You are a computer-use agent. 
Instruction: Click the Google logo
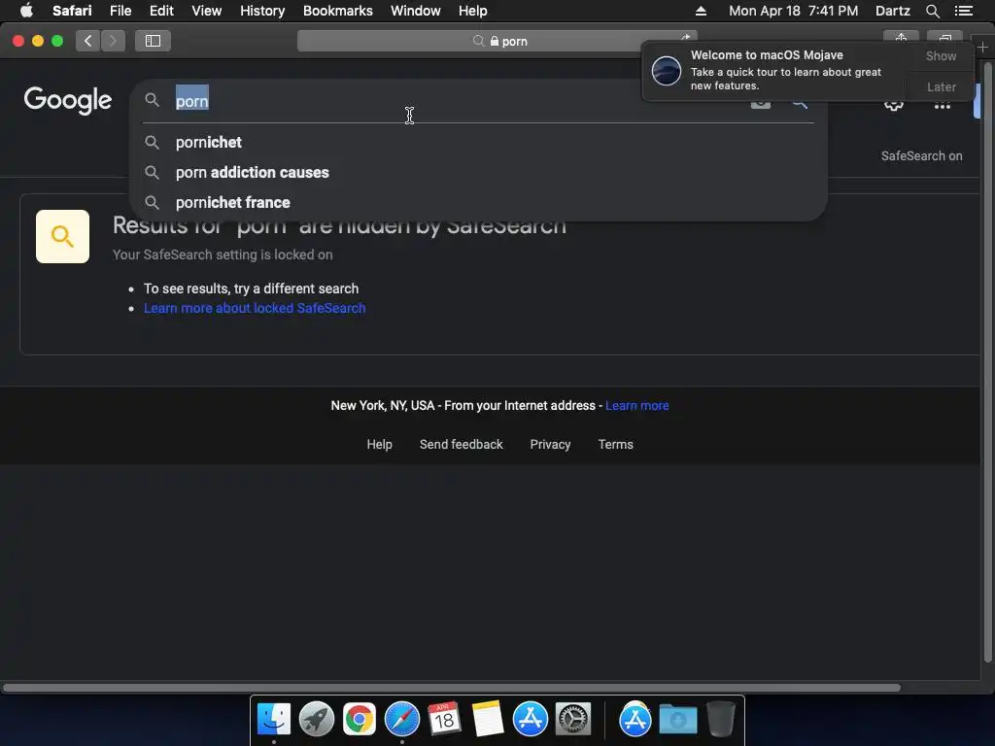pyautogui.click(x=68, y=100)
